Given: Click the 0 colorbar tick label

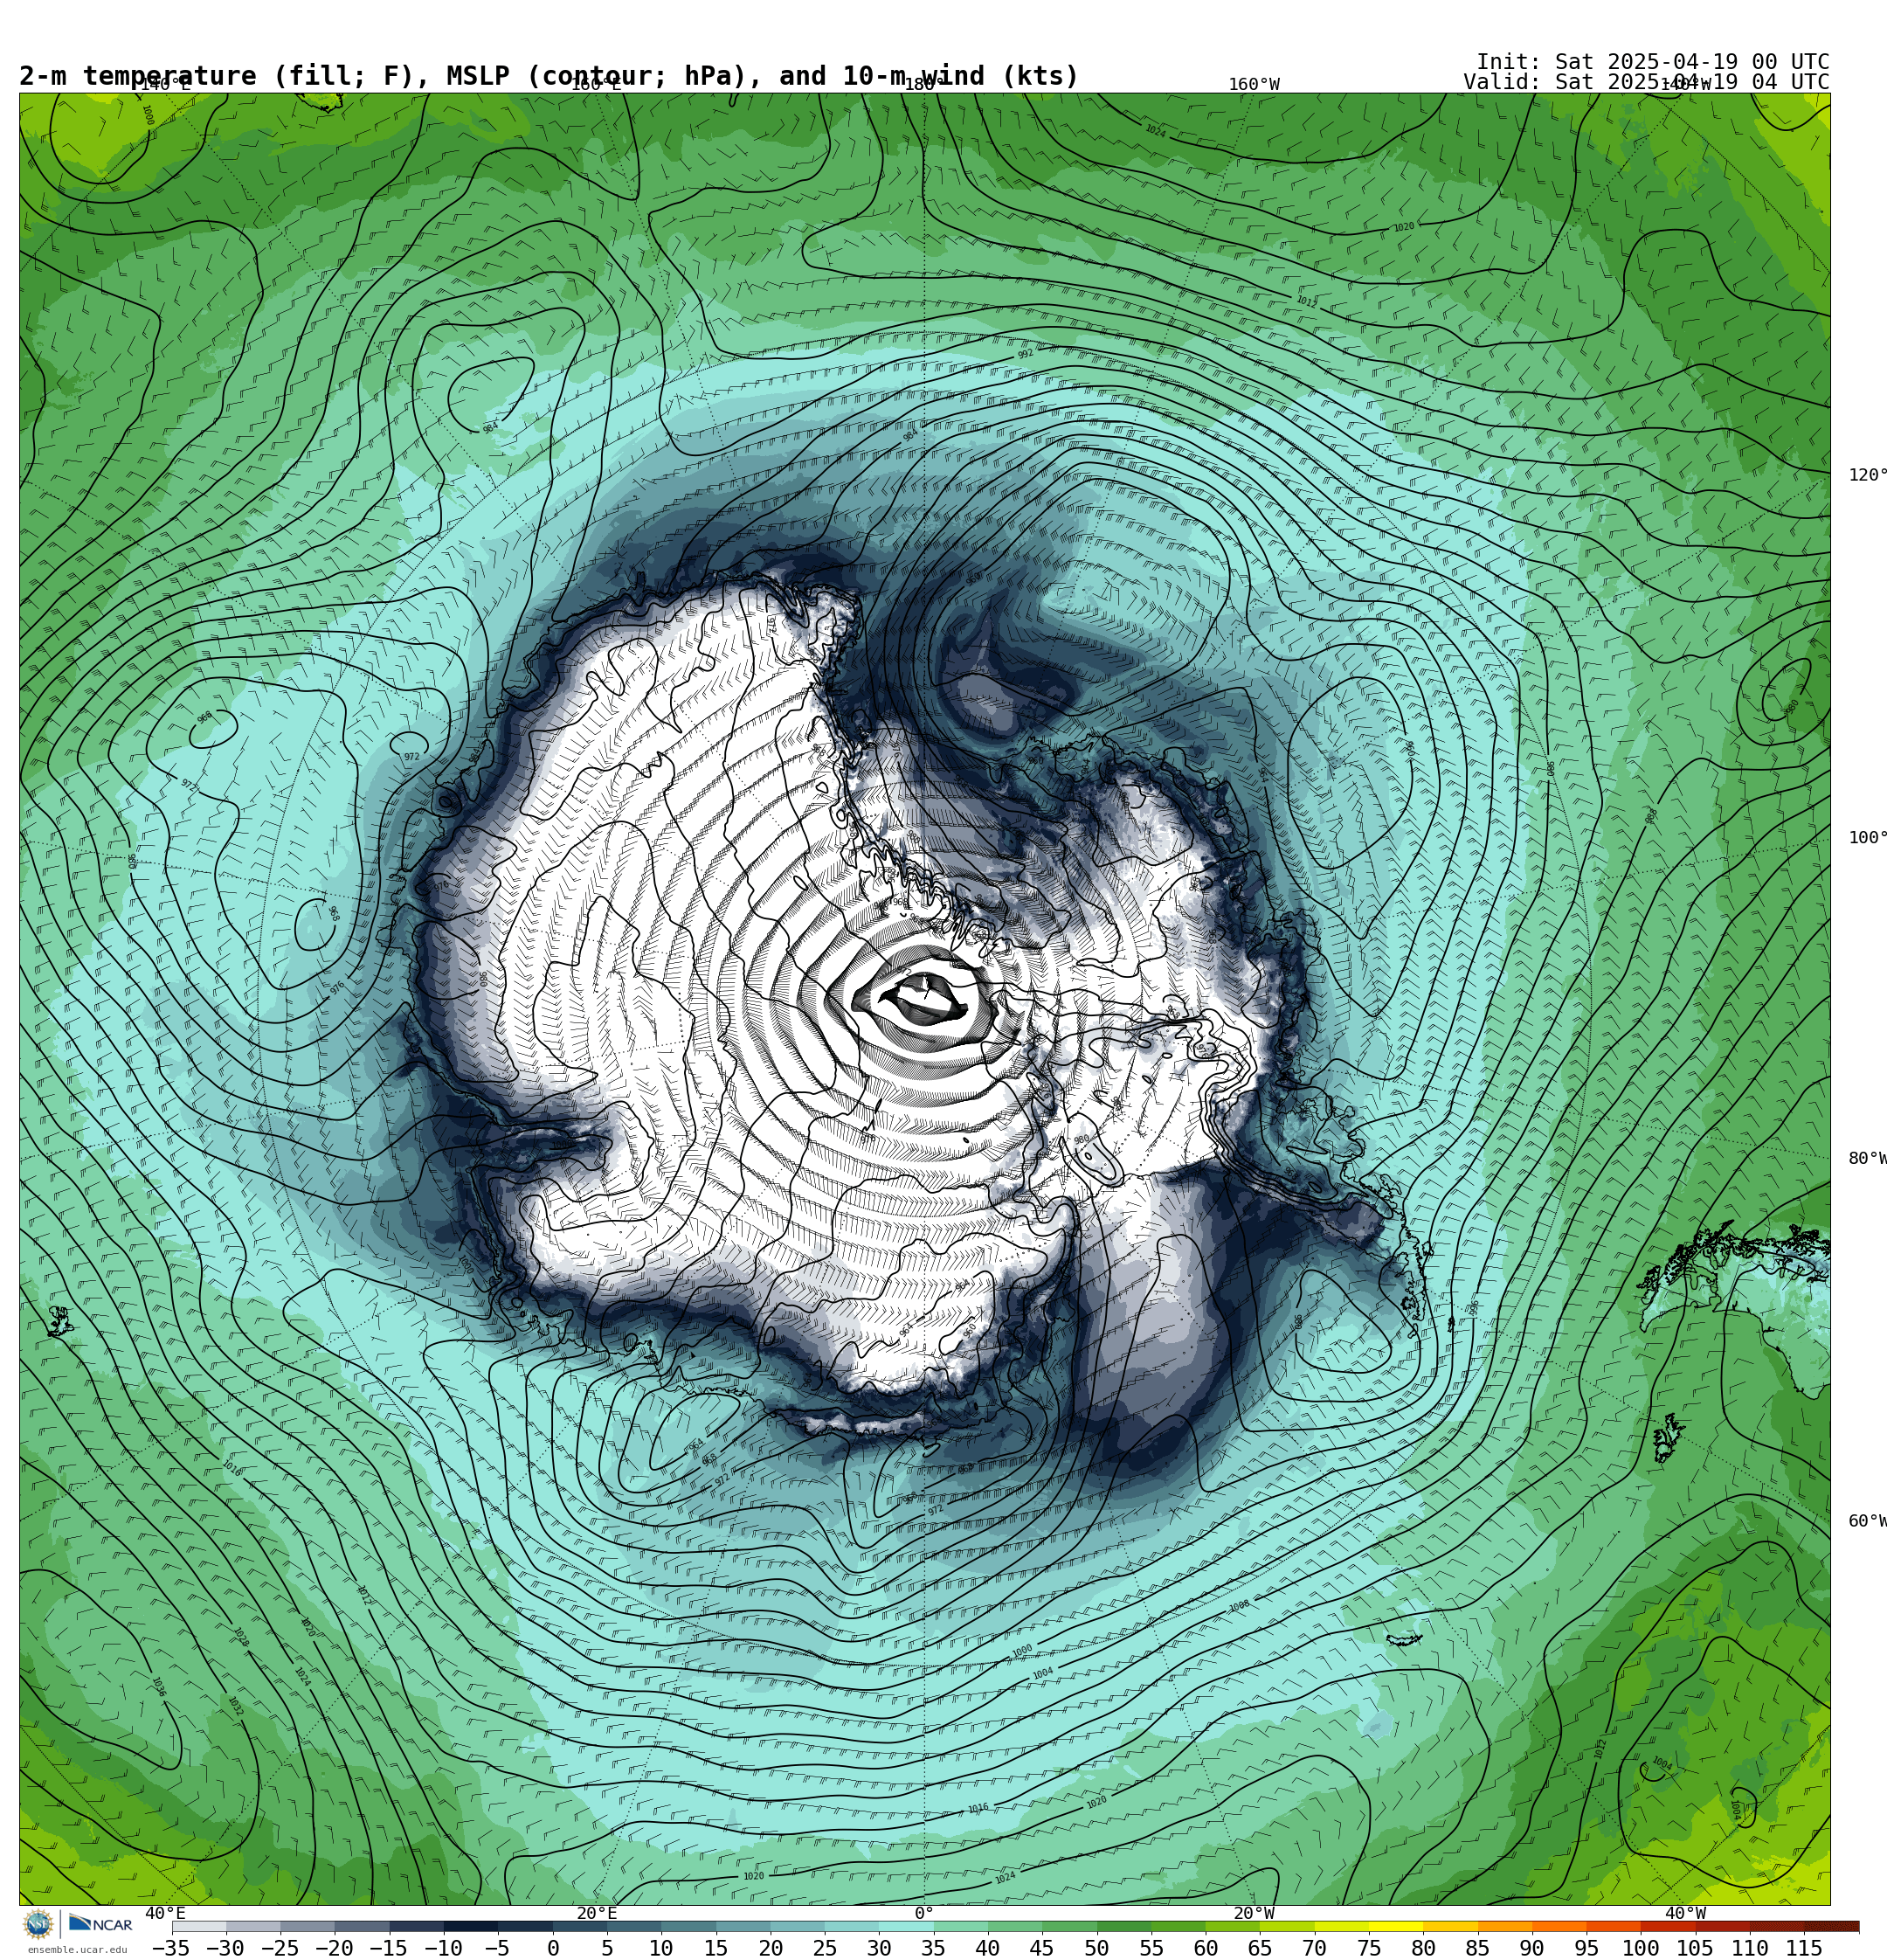Looking at the screenshot, I should [x=552, y=1948].
